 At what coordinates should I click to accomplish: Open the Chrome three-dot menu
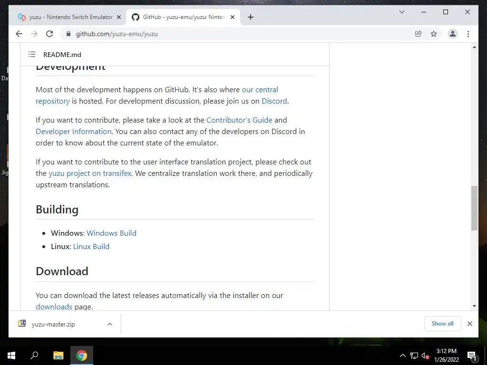468,34
